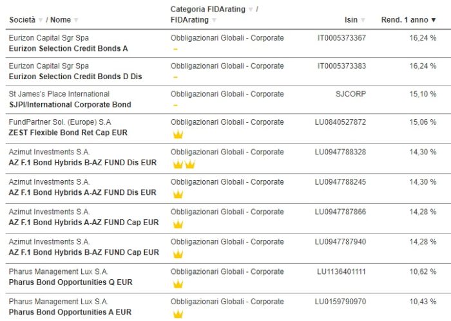The height and width of the screenshot is (321, 451).
Task: Select ISIN LU0947788245
Action: (x=340, y=182)
